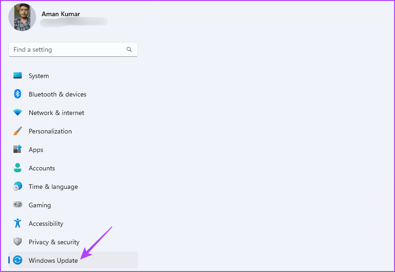Viewport: 395px width, 272px height.
Task: Click the Gaming Xbox icon
Action: [x=17, y=205]
